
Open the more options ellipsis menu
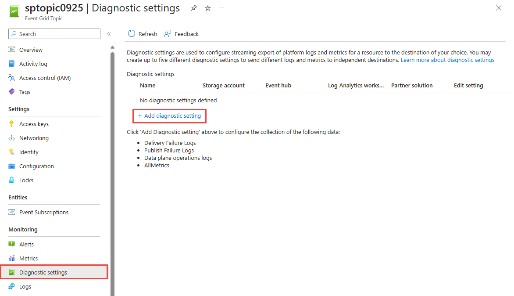click(x=221, y=8)
